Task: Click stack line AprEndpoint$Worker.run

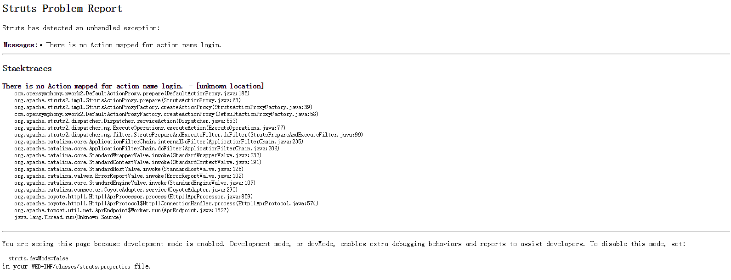Action: [x=121, y=210]
